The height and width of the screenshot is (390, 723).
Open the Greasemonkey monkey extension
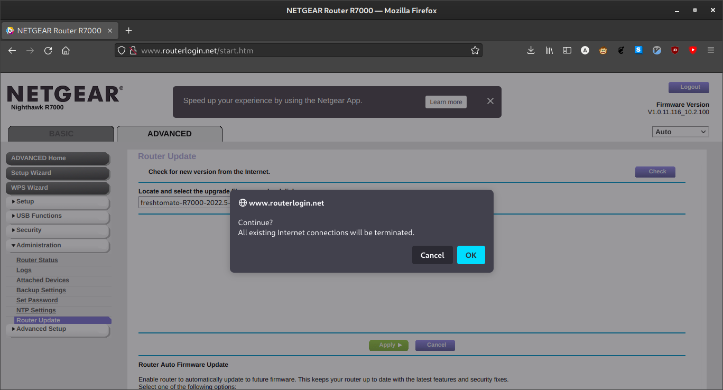coord(603,50)
